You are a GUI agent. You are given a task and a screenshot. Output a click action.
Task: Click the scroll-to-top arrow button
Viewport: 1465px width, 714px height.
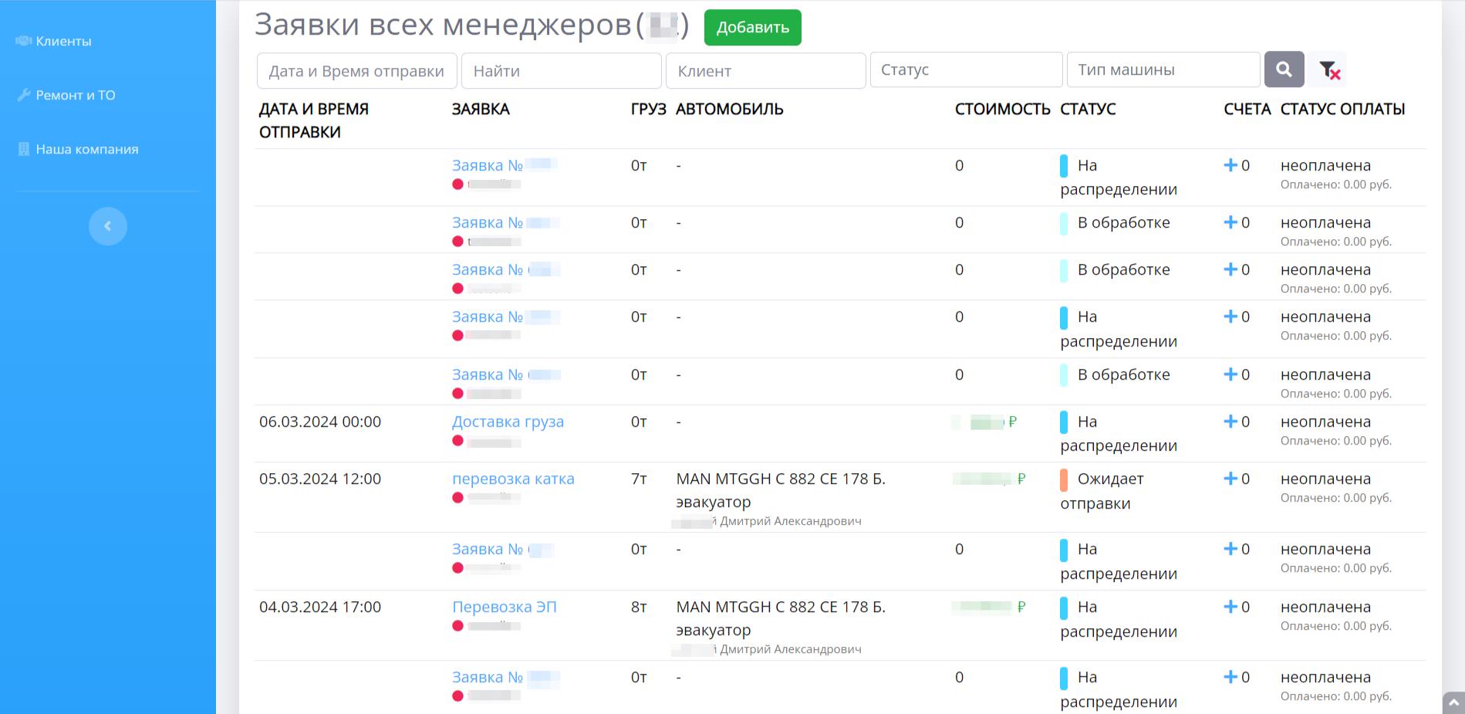(x=1453, y=702)
